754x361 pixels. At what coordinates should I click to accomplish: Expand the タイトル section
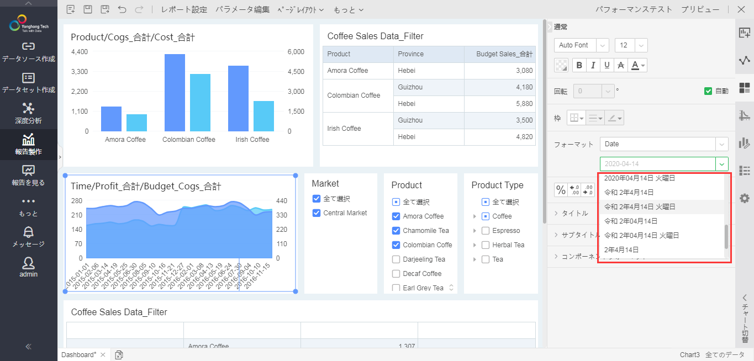pyautogui.click(x=574, y=213)
